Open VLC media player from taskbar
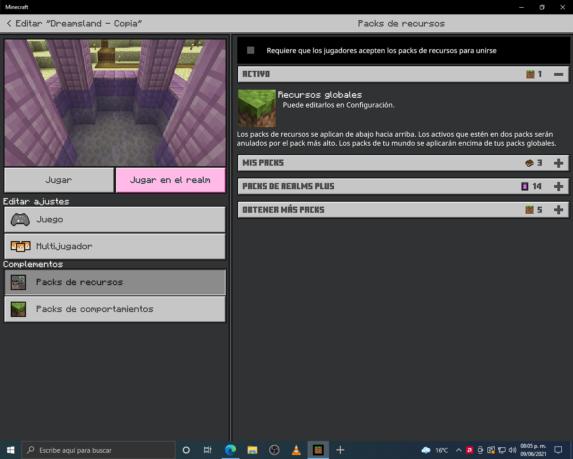573x459 pixels. point(296,450)
